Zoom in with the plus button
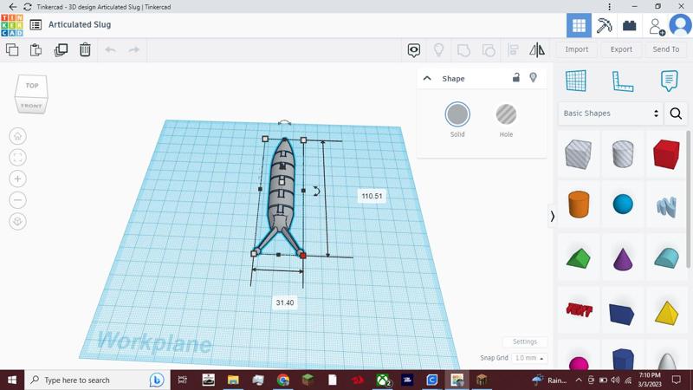 (17, 179)
